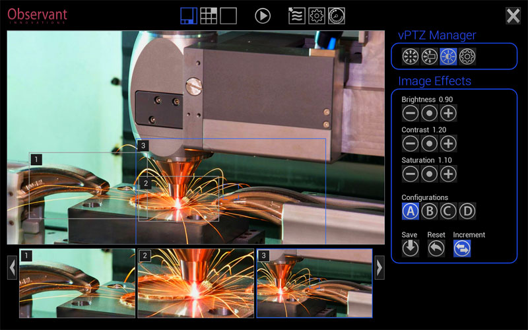The image size is (528, 330).
Task: Open the vPTZ Manager gear settings tab
Action: point(468,56)
